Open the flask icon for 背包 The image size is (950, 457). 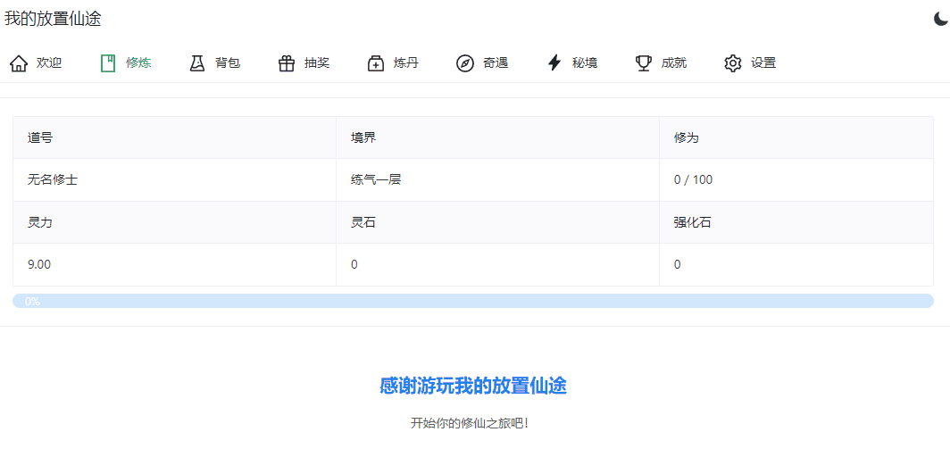[x=197, y=63]
